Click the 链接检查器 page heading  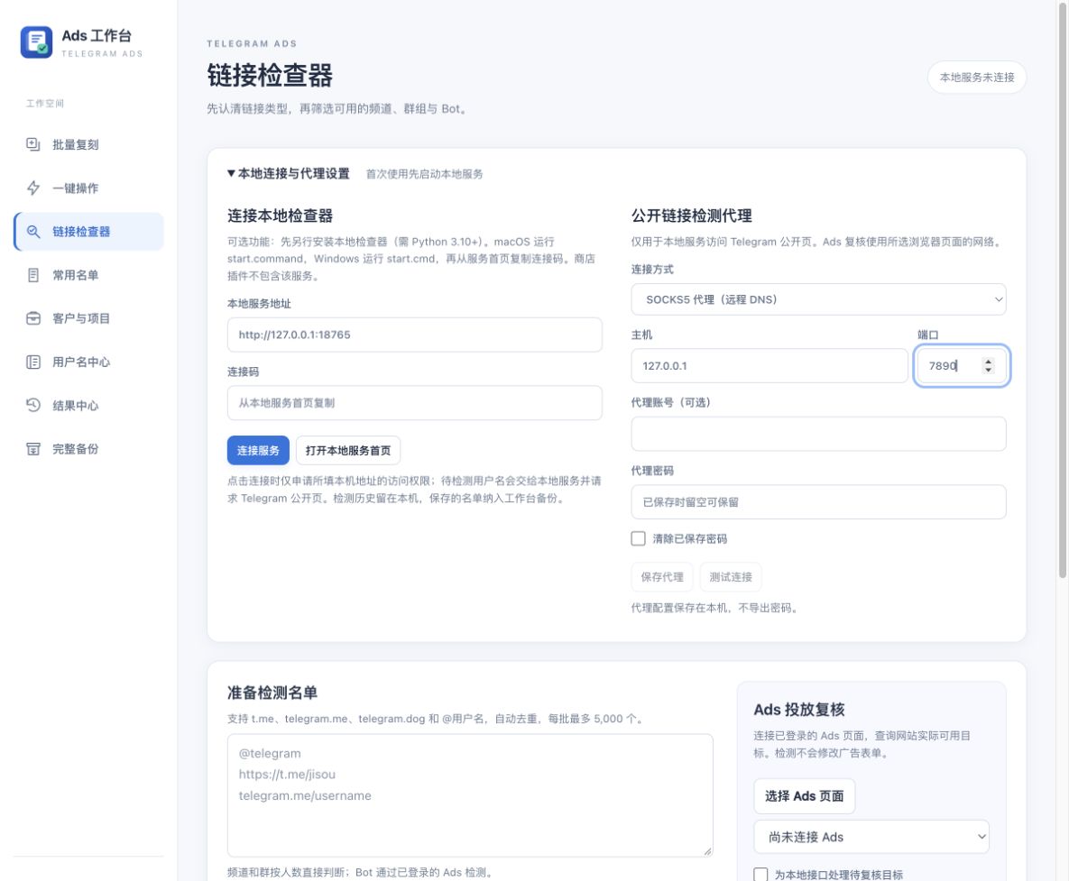(x=270, y=76)
